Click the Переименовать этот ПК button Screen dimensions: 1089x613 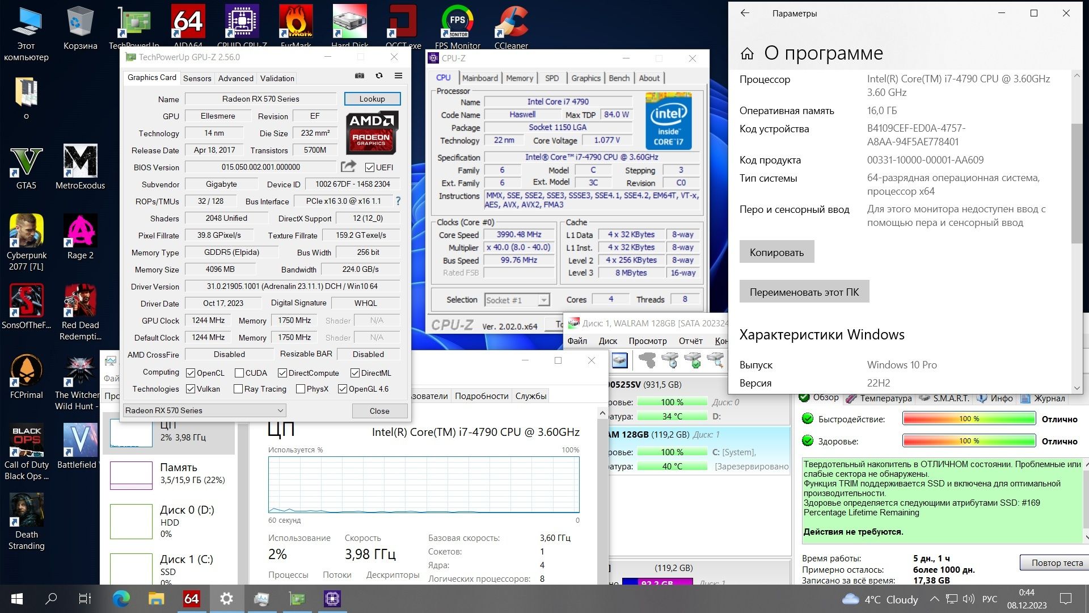click(804, 292)
